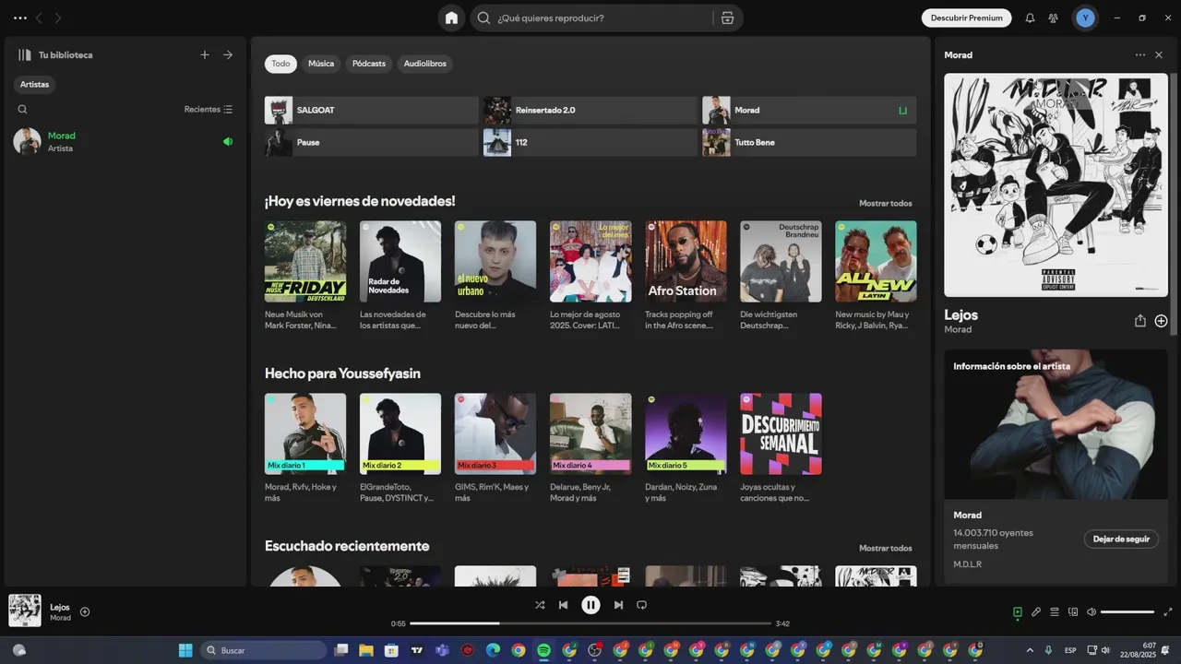Expand library with the arrow icon
1181x664 pixels.
tap(228, 54)
